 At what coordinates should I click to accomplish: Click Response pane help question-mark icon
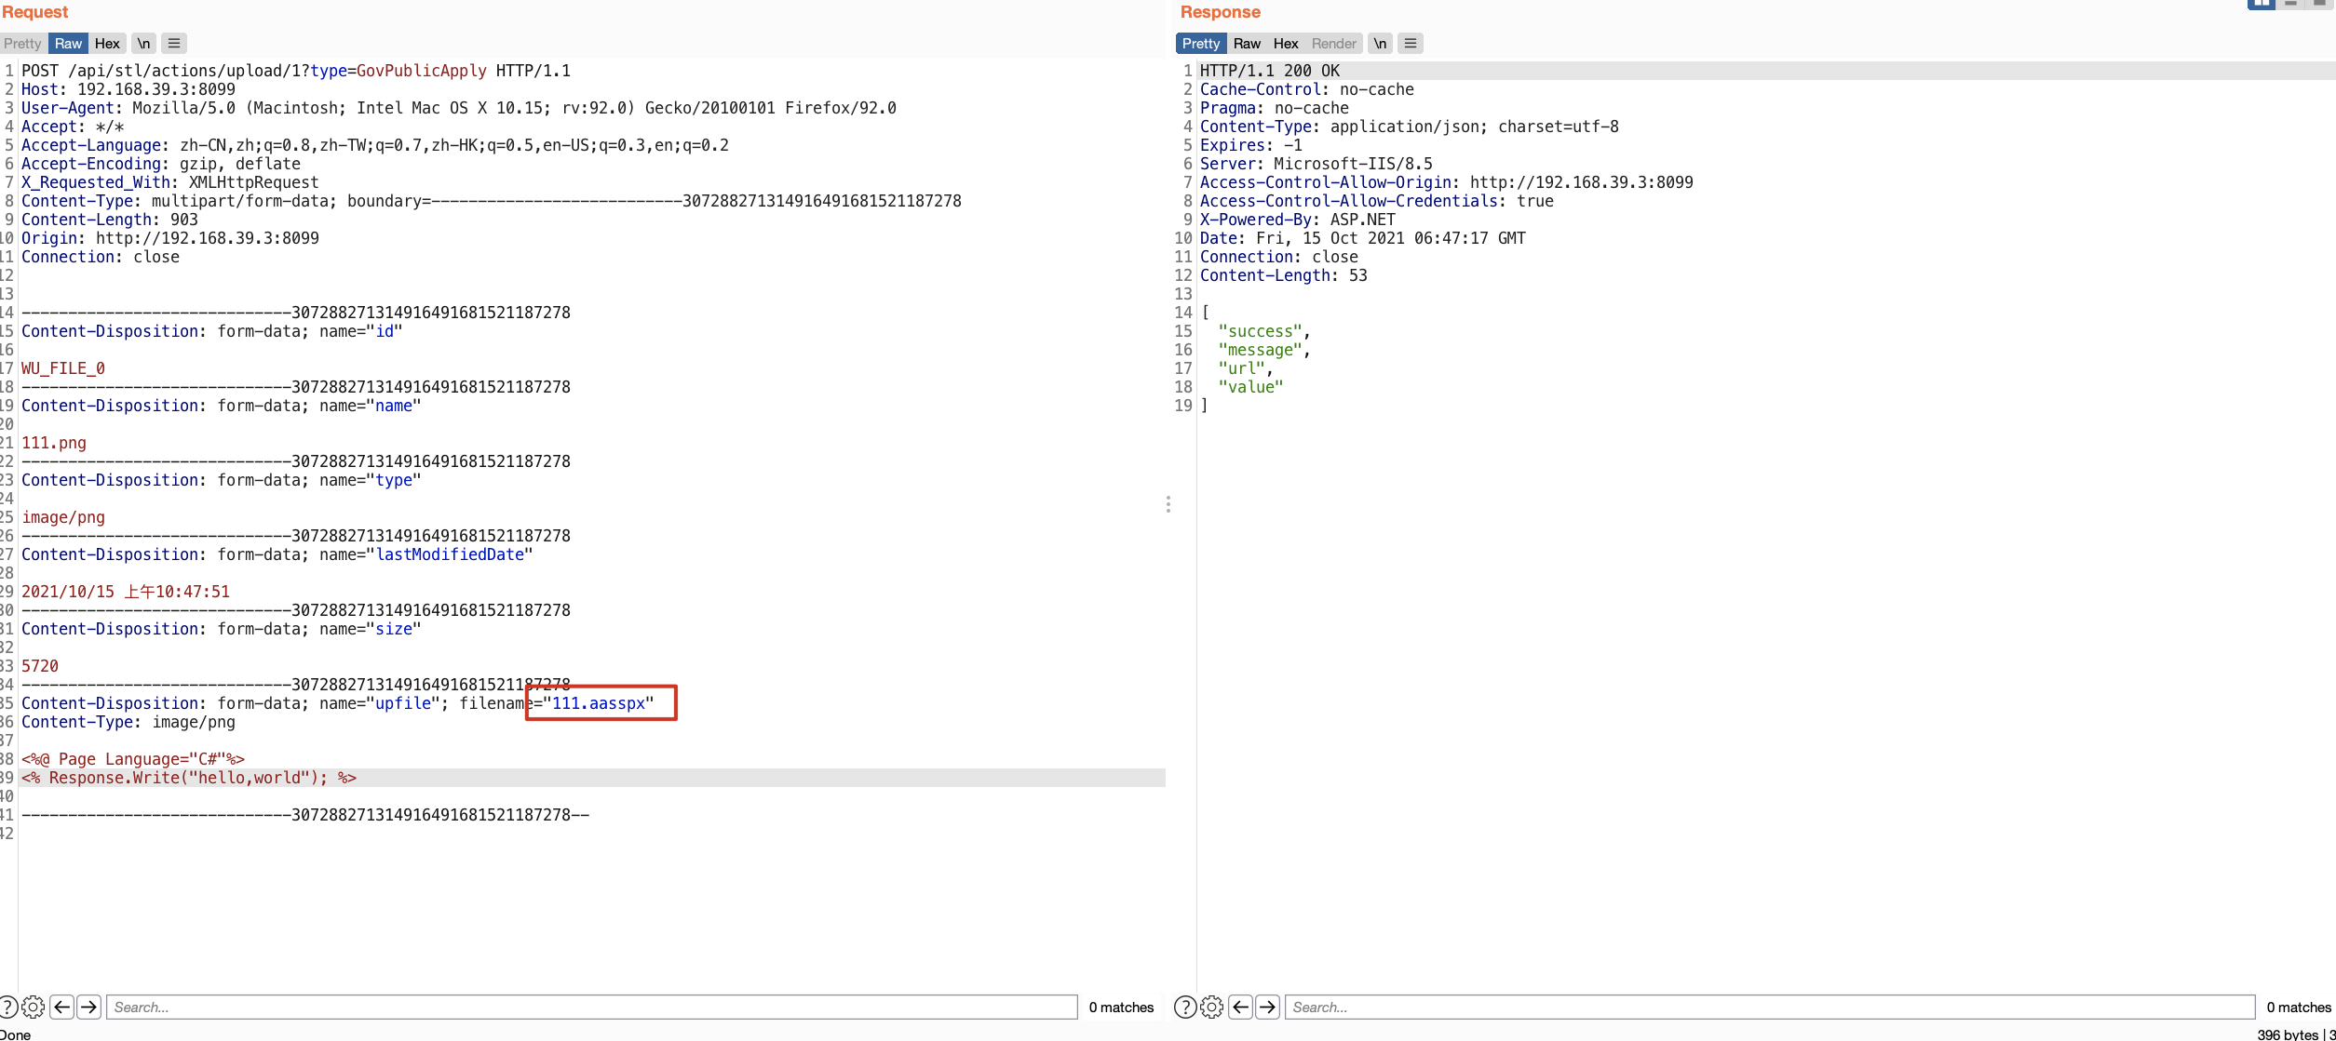1184,1007
